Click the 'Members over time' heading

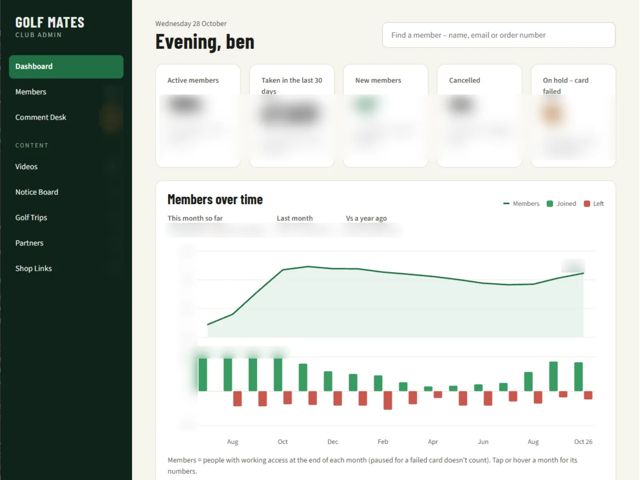215,200
